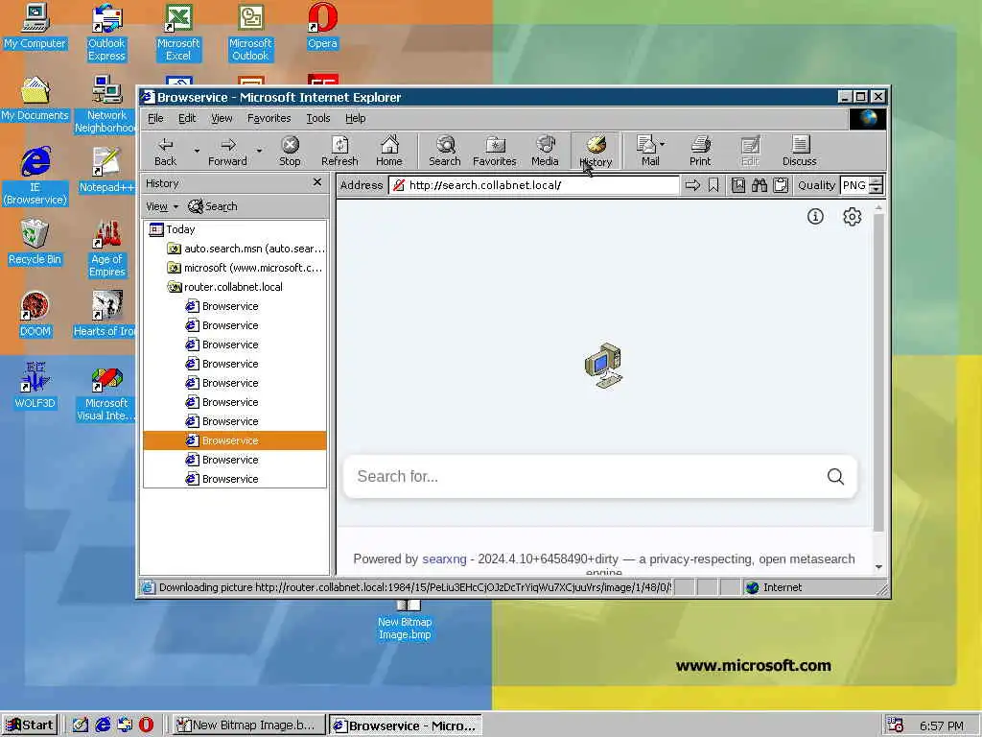The image size is (982, 737).
Task: Open the History View dropdown
Action: [161, 206]
